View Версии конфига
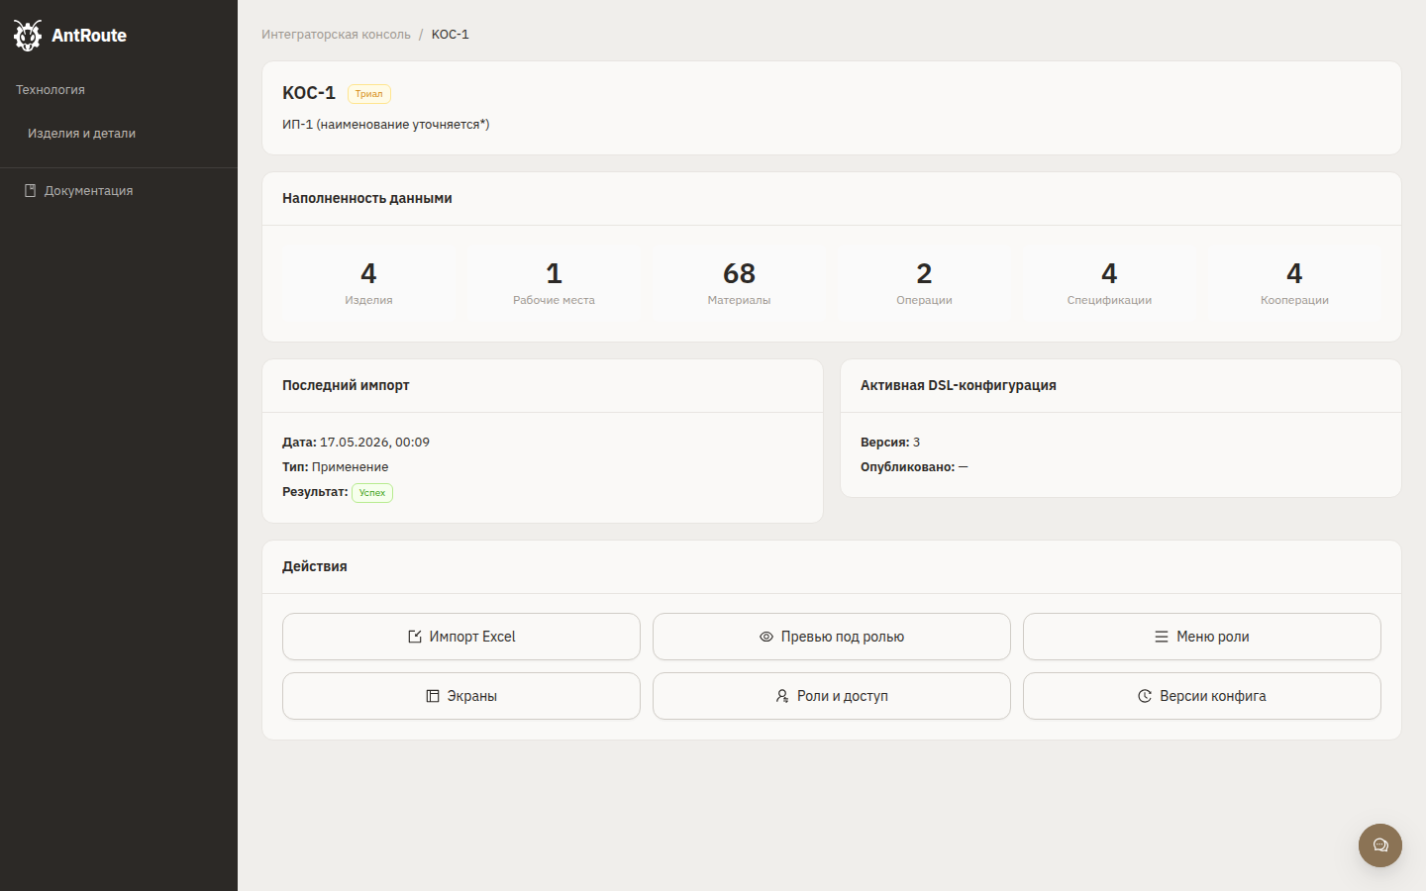Viewport: 1426px width, 891px height. (1202, 696)
